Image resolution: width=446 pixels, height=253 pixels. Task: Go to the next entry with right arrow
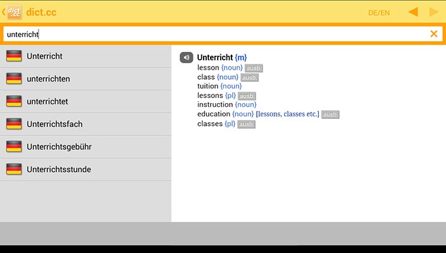coord(434,12)
